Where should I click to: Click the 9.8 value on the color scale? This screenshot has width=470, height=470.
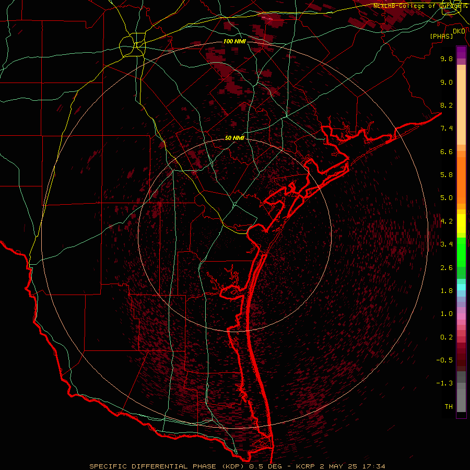pyautogui.click(x=446, y=58)
